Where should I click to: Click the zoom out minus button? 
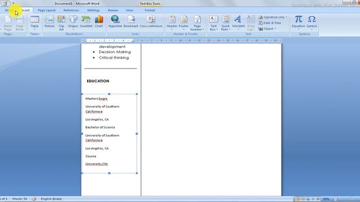(x=336, y=199)
